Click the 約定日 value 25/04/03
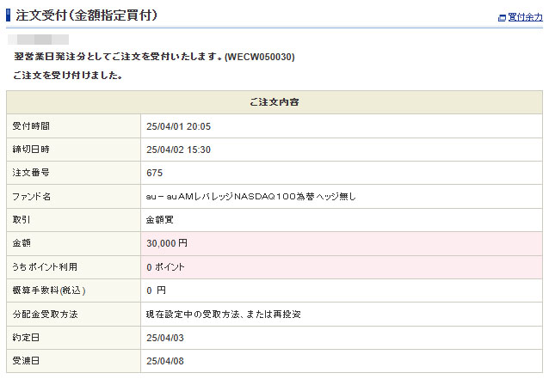This screenshot has height=379, width=549. tap(165, 338)
